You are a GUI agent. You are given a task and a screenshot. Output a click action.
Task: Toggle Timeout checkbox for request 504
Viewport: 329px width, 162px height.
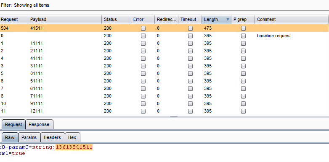[190, 28]
